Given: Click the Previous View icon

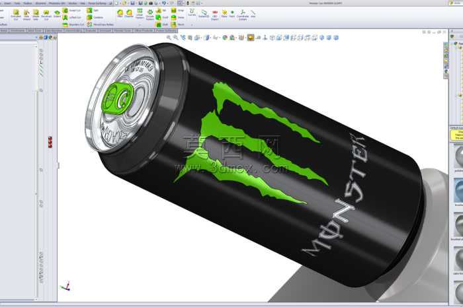Looking at the screenshot, I should 183,38.
